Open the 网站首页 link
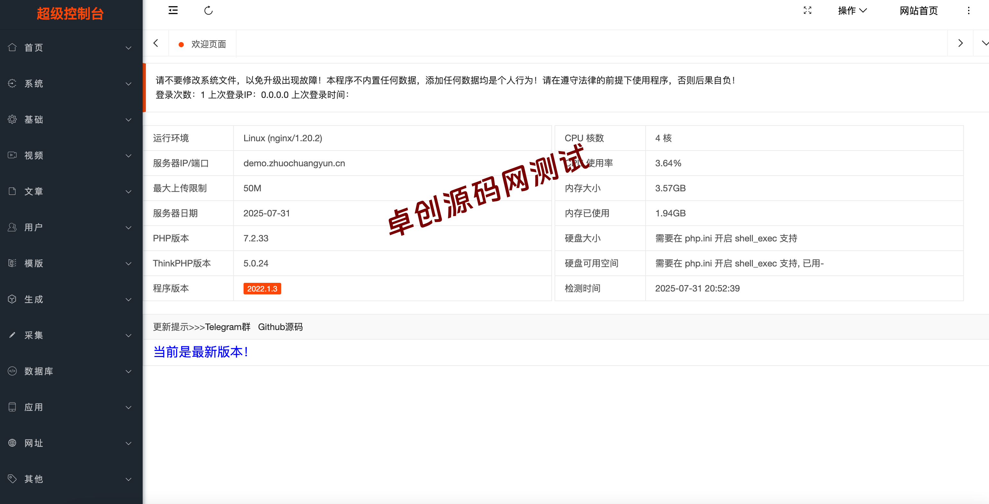Image resolution: width=989 pixels, height=504 pixels. [919, 11]
